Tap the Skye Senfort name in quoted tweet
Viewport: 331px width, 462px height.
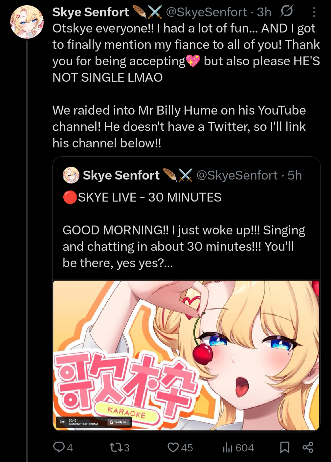[x=121, y=175]
